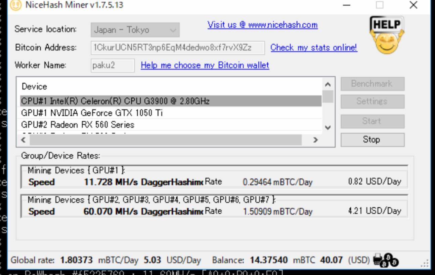Viewport: 435px width, 275px height.
Task: Minimize the NiceHash Miner window
Action: [x=347, y=5]
